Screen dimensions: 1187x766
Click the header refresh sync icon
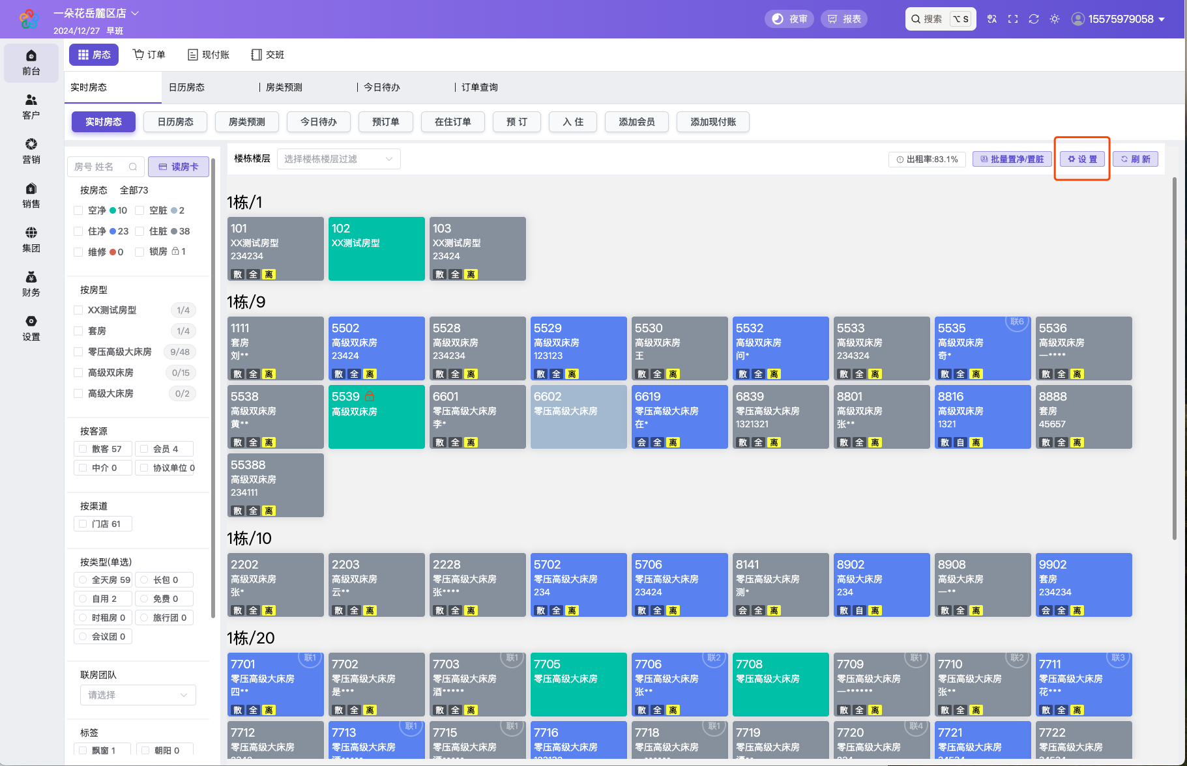pyautogui.click(x=1034, y=19)
